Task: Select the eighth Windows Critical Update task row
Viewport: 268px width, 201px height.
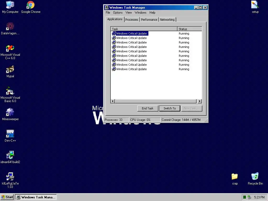Action: 156,65
